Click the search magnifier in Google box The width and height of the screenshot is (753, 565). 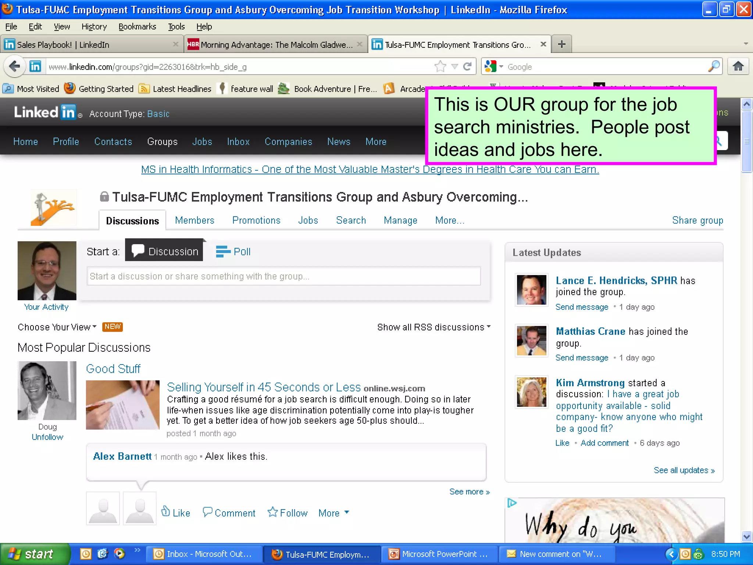click(x=714, y=67)
